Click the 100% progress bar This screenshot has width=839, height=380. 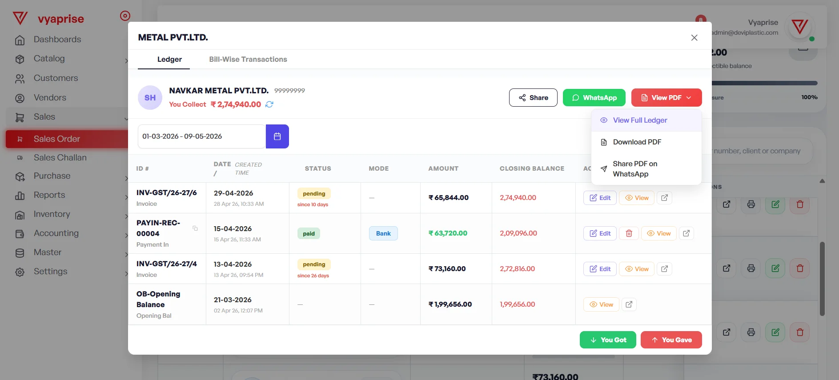pyautogui.click(x=764, y=83)
